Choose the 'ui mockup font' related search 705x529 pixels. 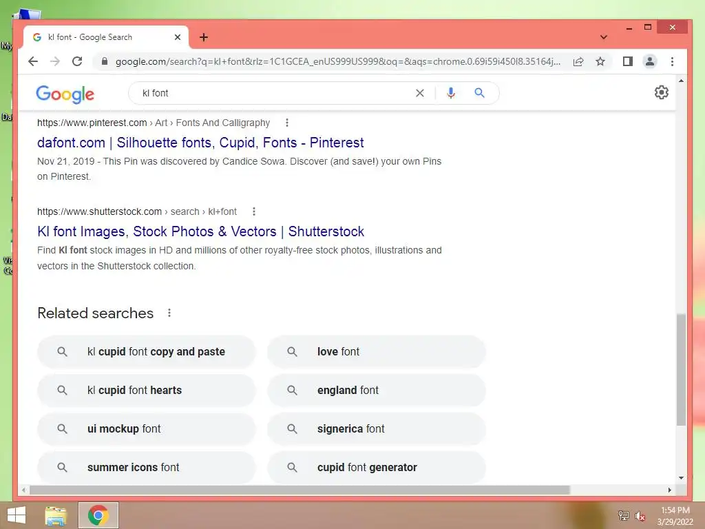(x=147, y=428)
